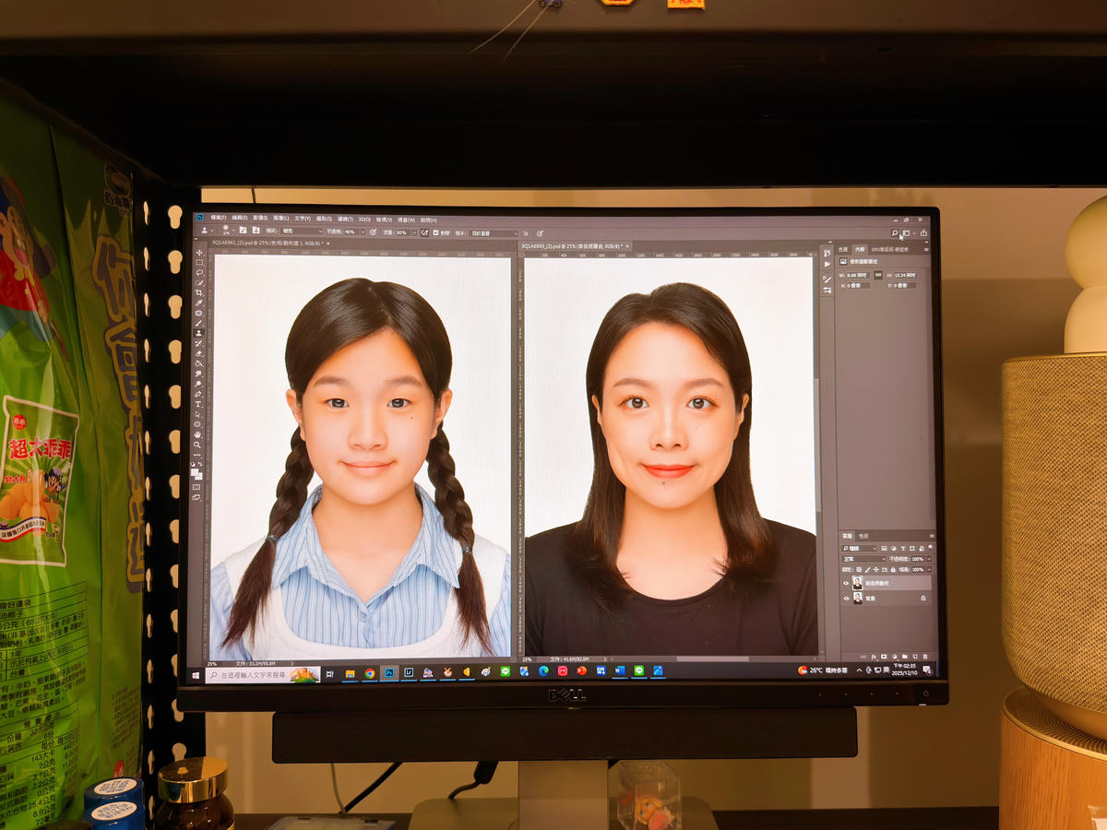Click the foreground color swatch
The width and height of the screenshot is (1107, 830).
pos(195,463)
